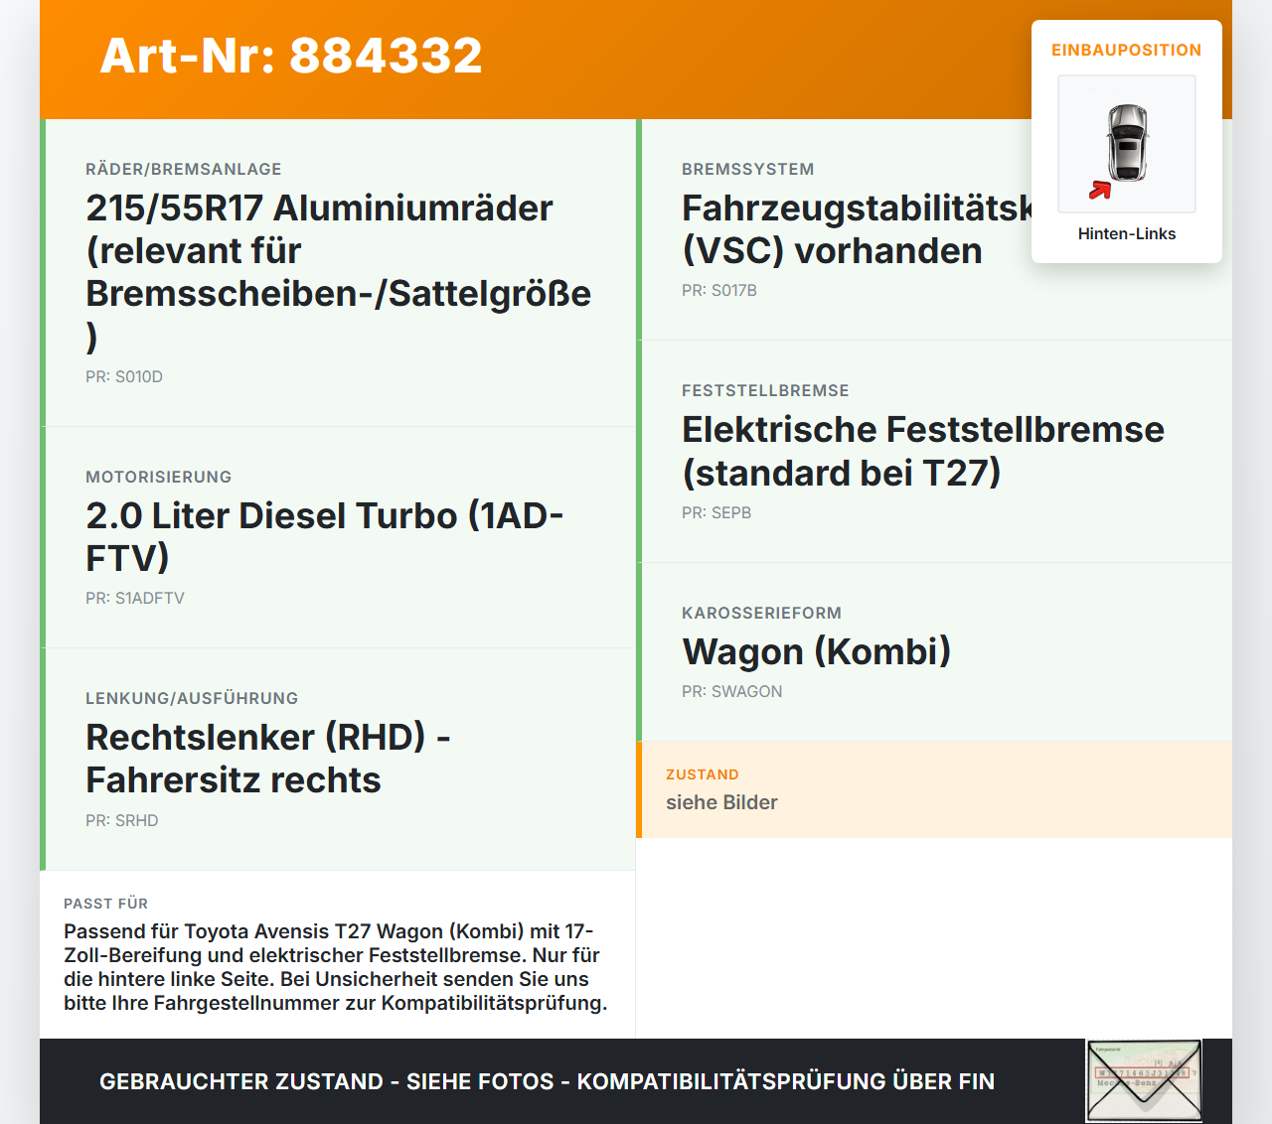Click the BREMSSYSTEM label
The height and width of the screenshot is (1124, 1272).
point(748,169)
